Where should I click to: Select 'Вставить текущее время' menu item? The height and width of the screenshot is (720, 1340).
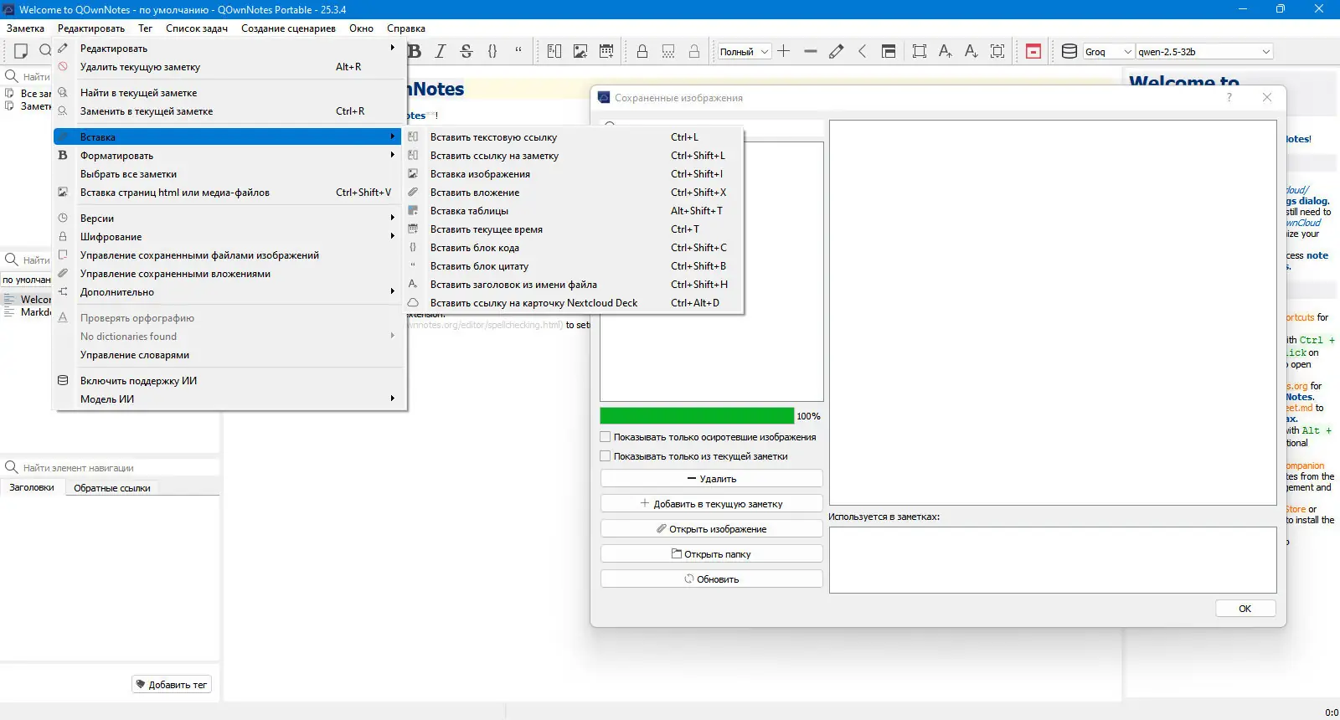pyautogui.click(x=574, y=229)
